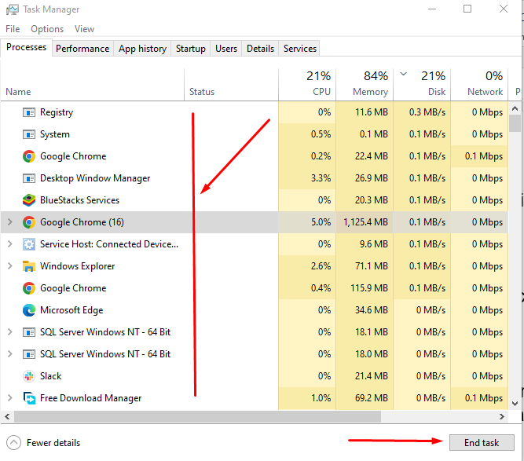This screenshot has height=461, width=524.
Task: Expand the Google Chrome (16) group
Action: tap(9, 222)
